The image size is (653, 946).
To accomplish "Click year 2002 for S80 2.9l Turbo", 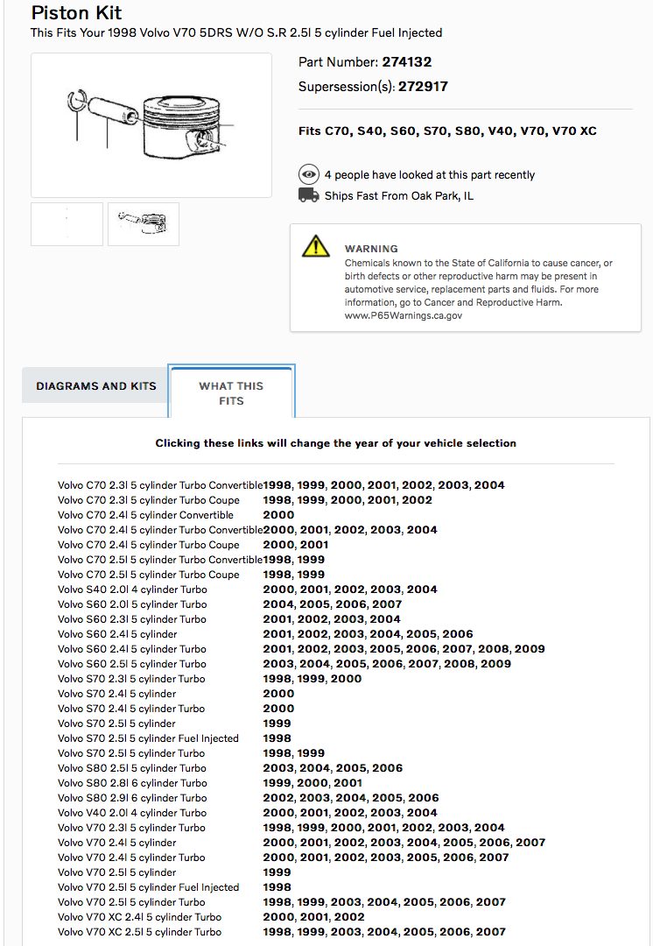I will pyautogui.click(x=278, y=798).
